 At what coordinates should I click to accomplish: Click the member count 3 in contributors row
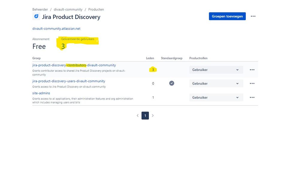(x=153, y=70)
